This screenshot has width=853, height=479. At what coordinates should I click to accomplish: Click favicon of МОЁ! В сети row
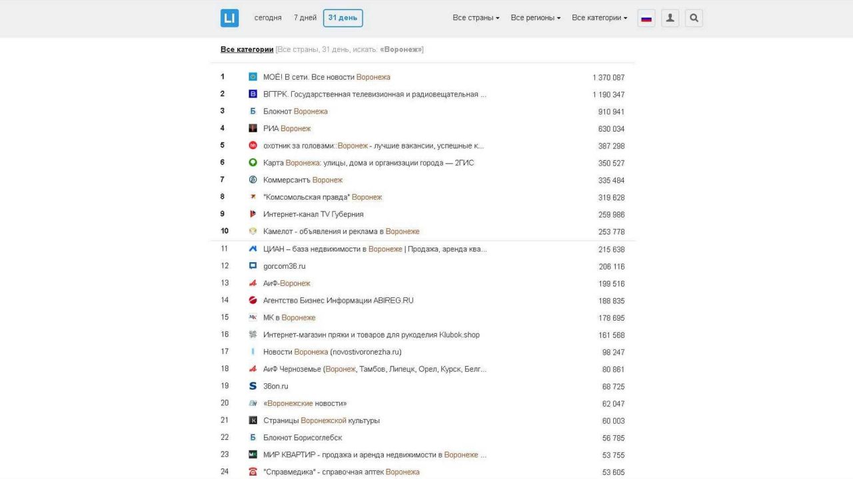[x=253, y=77]
